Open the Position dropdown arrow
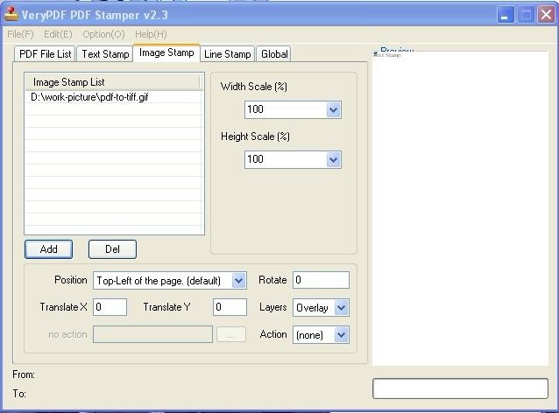The image size is (559, 413). point(239,281)
